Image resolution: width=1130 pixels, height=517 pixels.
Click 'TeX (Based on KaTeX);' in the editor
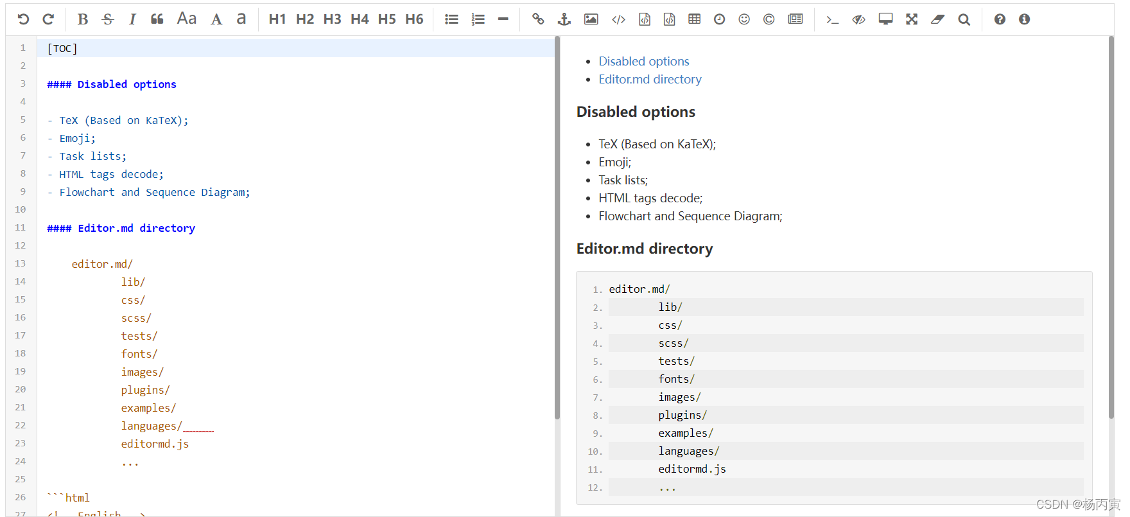124,120
